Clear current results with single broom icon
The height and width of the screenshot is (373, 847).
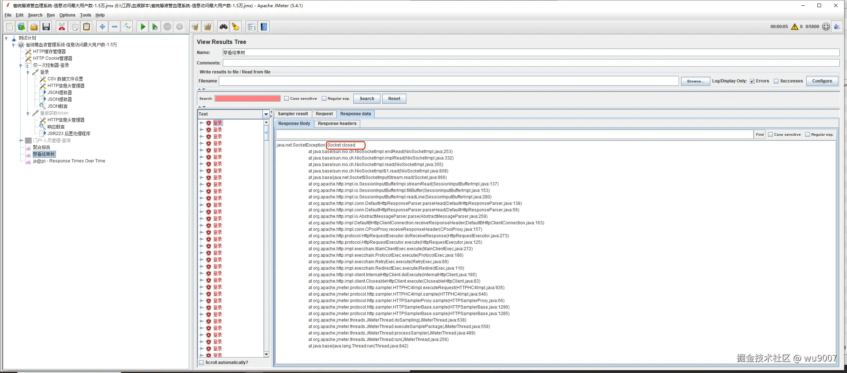coord(195,27)
